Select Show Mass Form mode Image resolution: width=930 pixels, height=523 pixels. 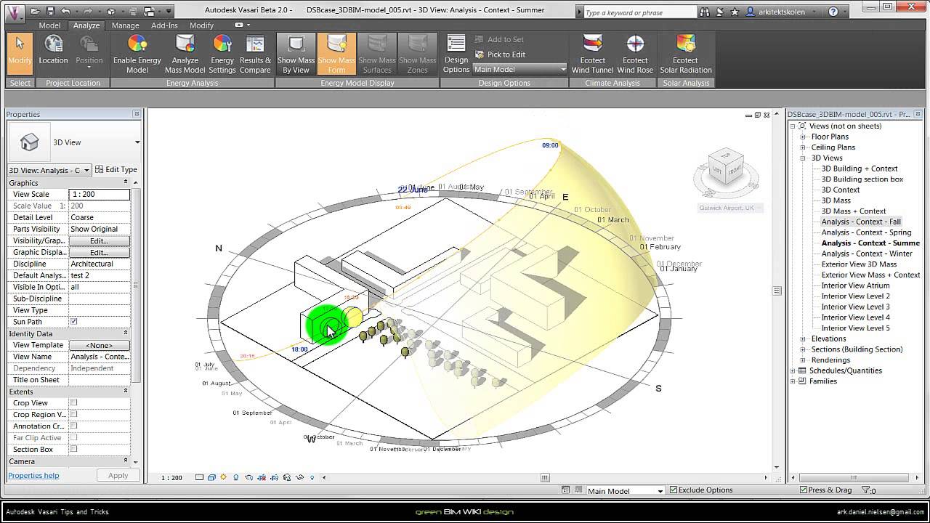tap(336, 54)
